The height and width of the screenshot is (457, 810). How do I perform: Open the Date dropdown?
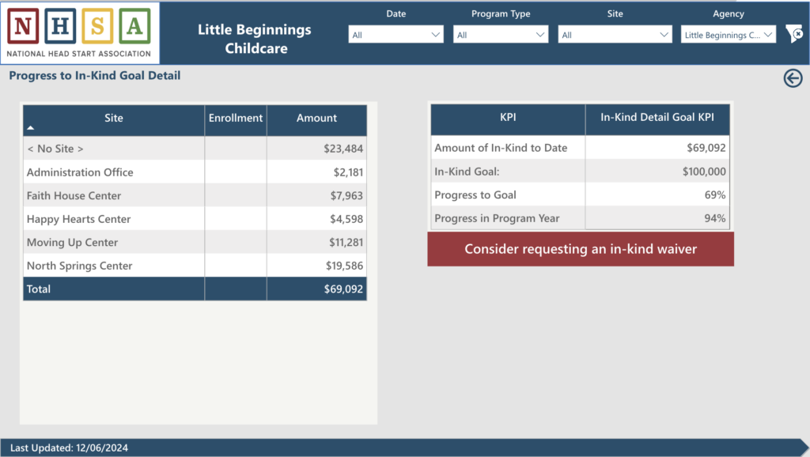pyautogui.click(x=396, y=35)
